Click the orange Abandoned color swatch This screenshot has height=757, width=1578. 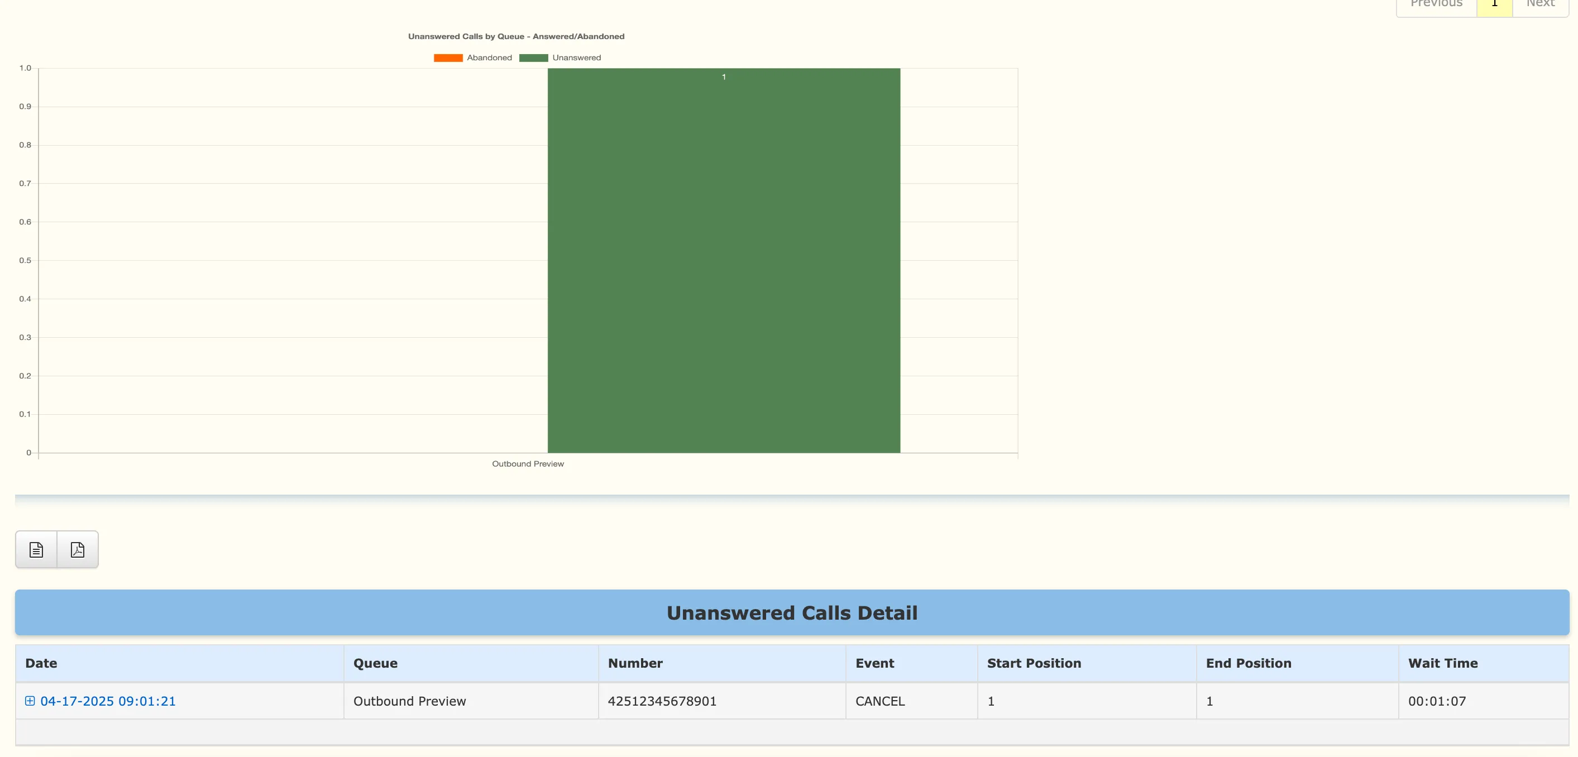click(448, 57)
